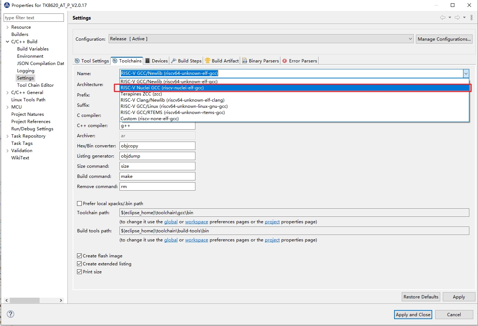This screenshot has height=326, width=478.
Task: Open Task Tags page
Action: [x=22, y=143]
